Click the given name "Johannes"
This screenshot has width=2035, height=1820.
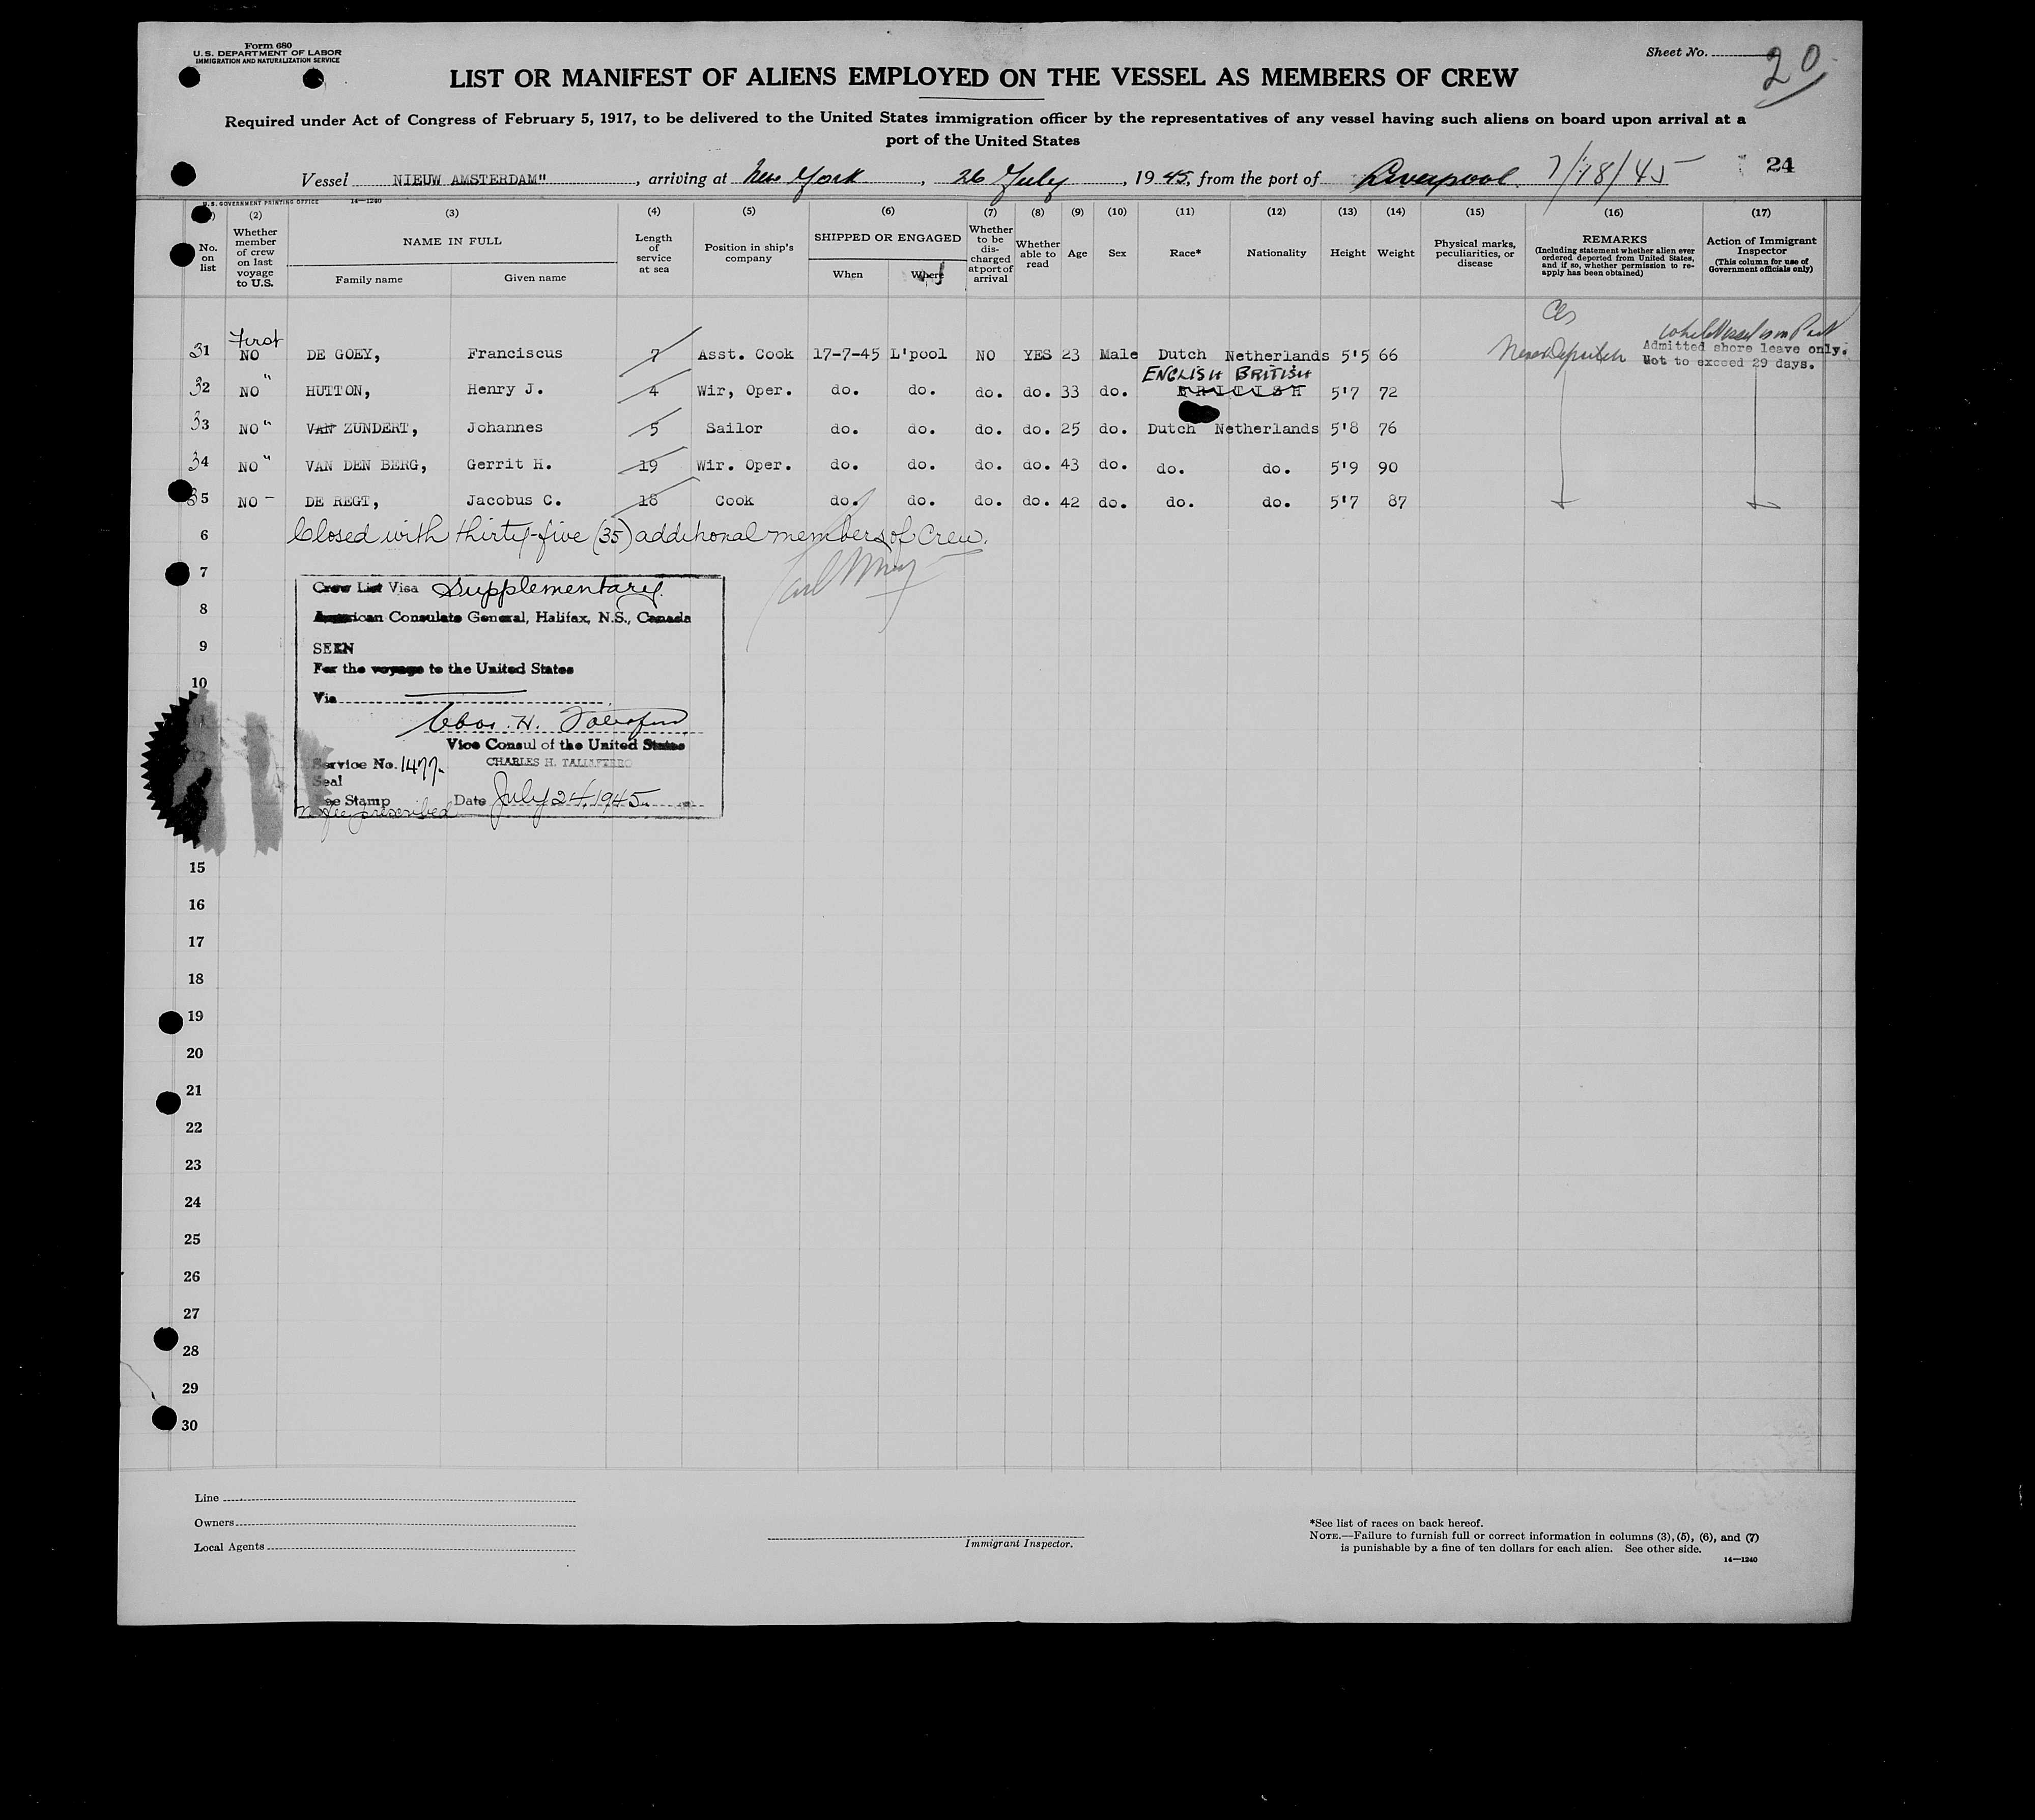click(505, 428)
